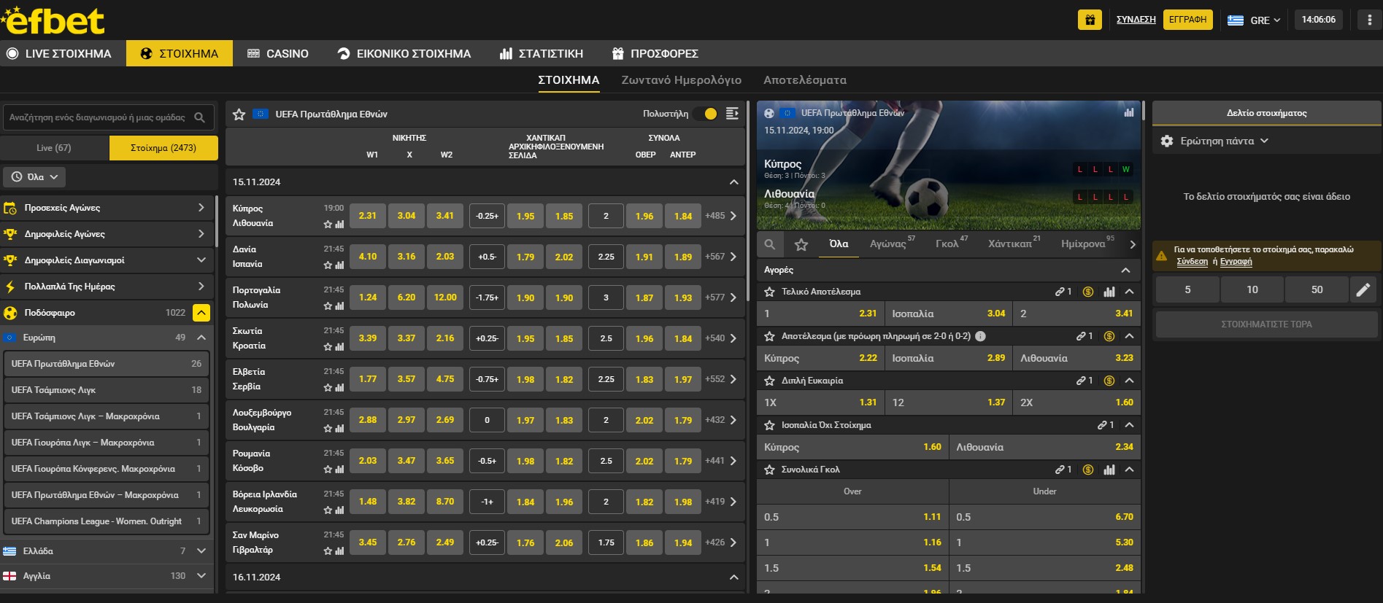Click the search magnifier in match markets panel

coord(770,244)
